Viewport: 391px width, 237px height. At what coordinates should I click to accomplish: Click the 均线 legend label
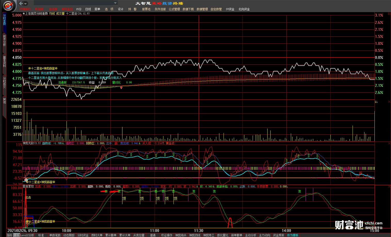point(52,13)
